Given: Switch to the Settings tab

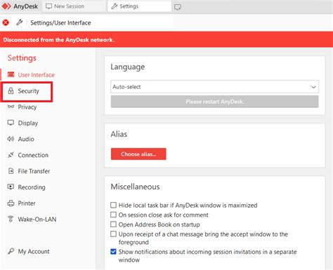Looking at the screenshot, I should (x=140, y=6).
